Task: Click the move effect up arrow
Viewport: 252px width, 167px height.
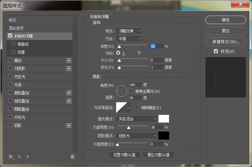Action: click(x=19, y=157)
